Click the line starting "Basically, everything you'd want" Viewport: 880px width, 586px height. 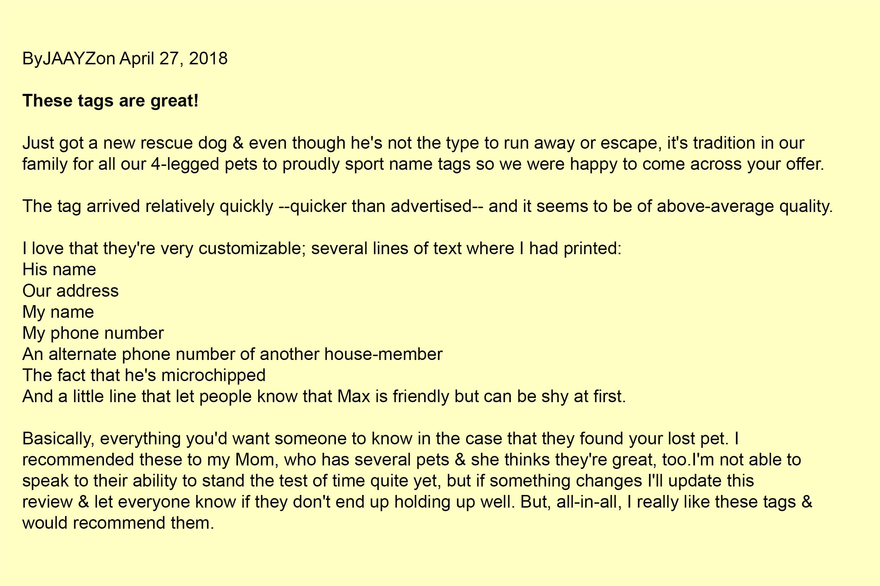[380, 439]
